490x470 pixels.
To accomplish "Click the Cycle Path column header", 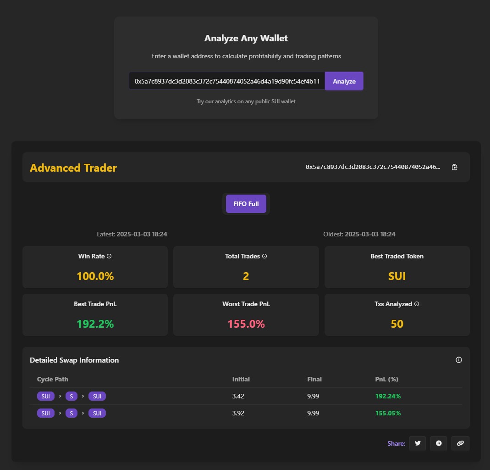I will pos(53,379).
